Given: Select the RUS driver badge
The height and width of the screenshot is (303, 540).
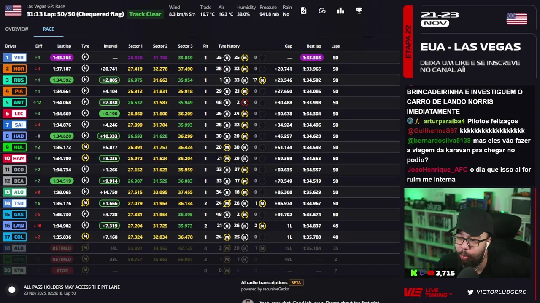Looking at the screenshot, I should 15,80.
